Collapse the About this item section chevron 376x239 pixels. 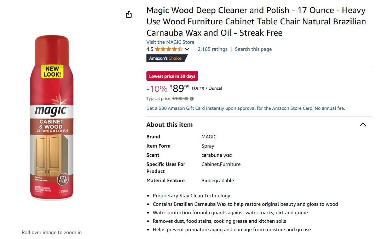click(x=363, y=124)
